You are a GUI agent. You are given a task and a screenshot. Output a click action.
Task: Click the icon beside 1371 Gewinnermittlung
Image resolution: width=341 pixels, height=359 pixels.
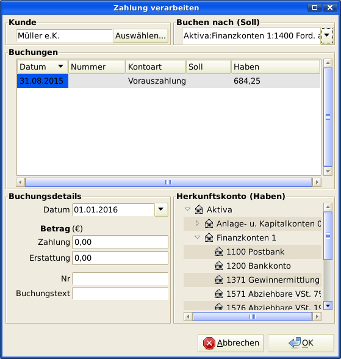(218, 280)
